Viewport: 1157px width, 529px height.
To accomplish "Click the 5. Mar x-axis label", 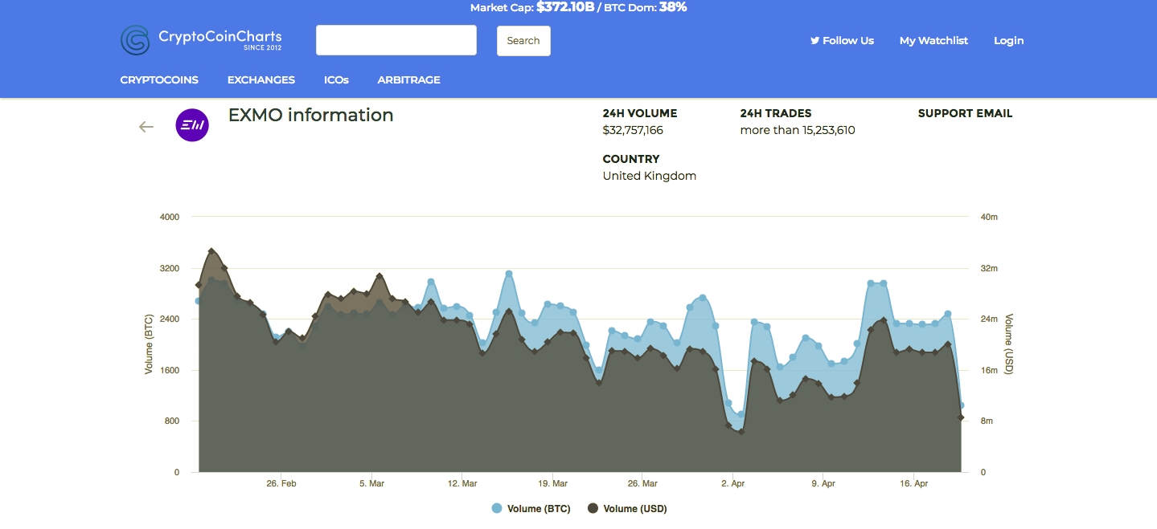I will coord(372,483).
